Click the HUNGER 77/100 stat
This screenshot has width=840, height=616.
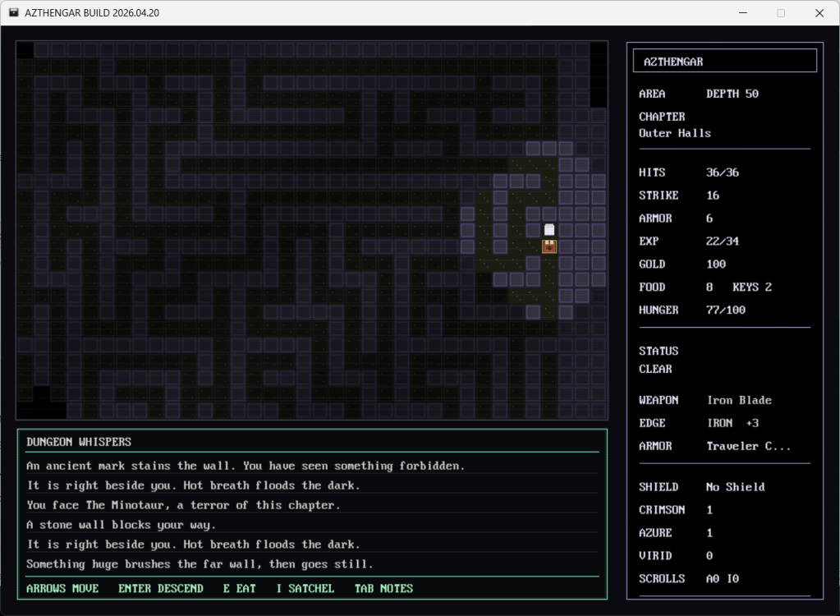(682, 310)
